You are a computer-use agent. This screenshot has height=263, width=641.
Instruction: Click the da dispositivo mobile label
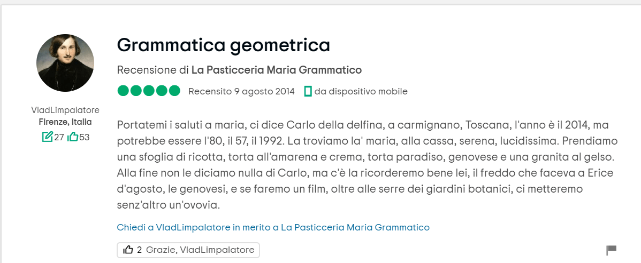[x=361, y=91]
